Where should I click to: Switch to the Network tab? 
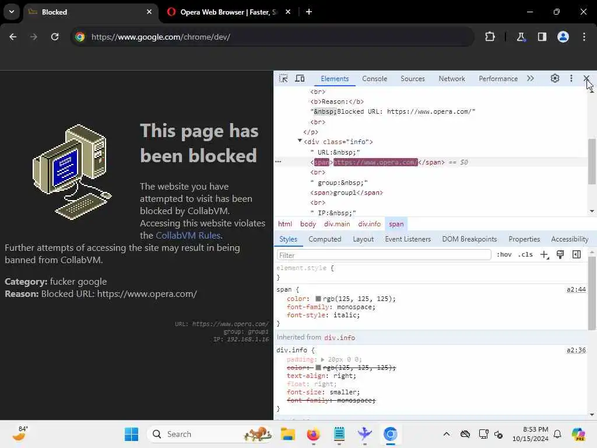click(452, 79)
